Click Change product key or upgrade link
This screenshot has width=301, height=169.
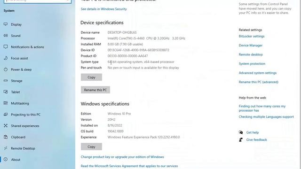(122, 157)
